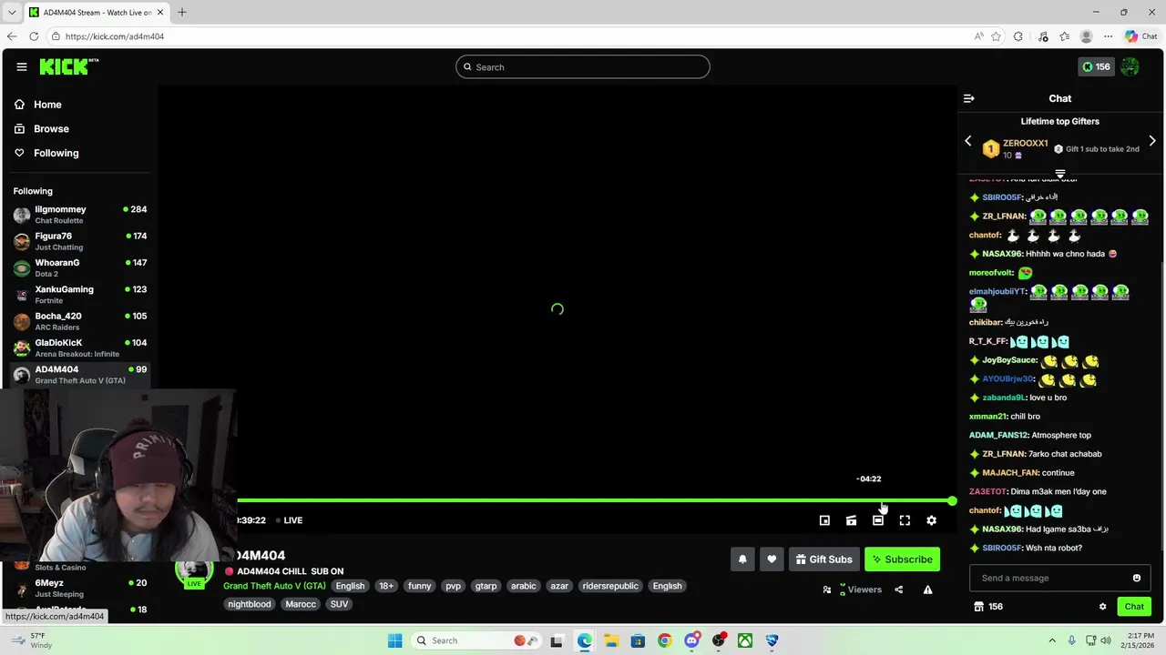Viewport: 1166px width, 655px height.
Task: Open 6Meyz channel in sidebar
Action: pyautogui.click(x=80, y=588)
